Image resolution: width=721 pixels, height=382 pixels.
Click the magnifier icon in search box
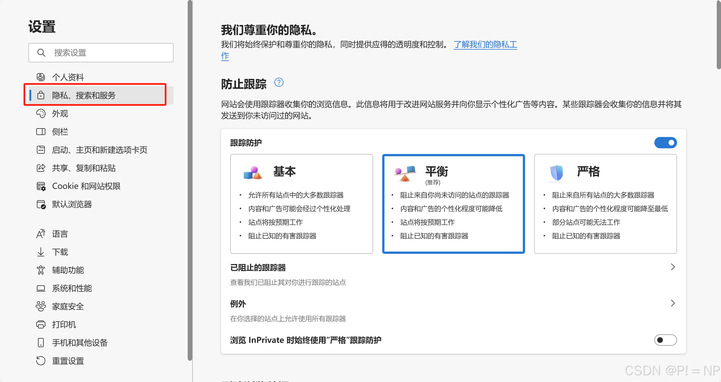tap(41, 53)
